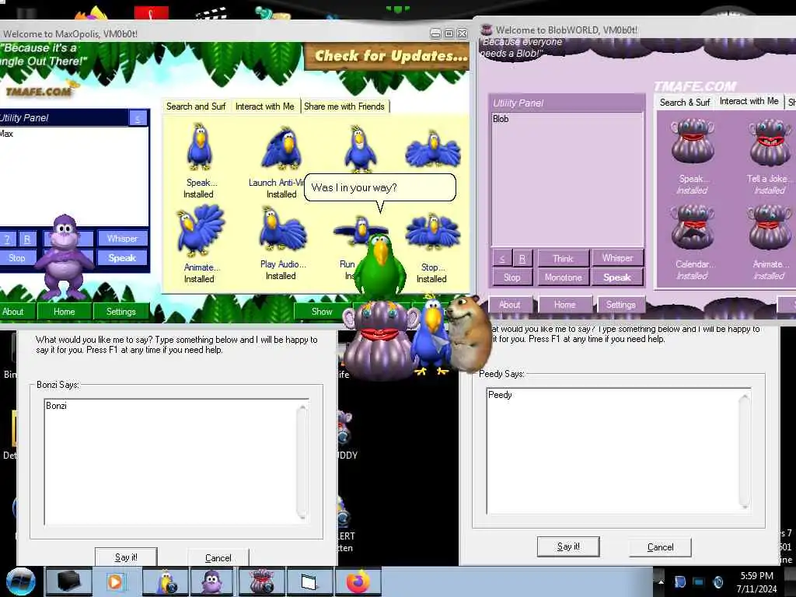Click the Blob taskbar icon
796x597 pixels.
click(x=261, y=581)
